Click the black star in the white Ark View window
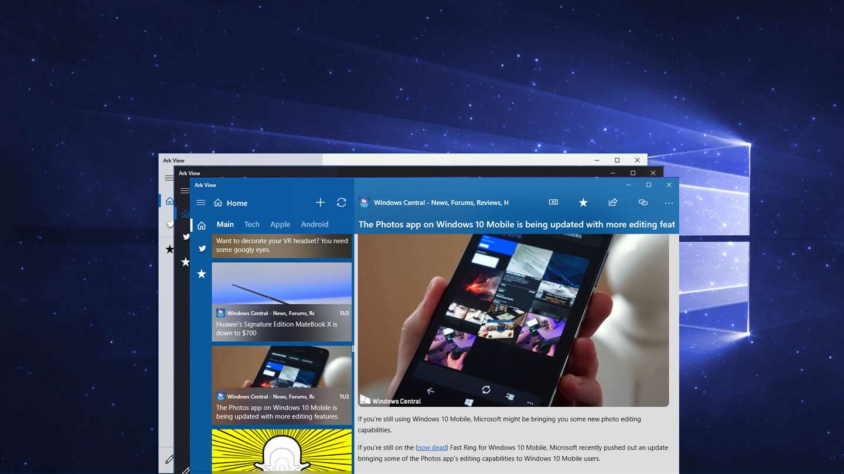 coord(169,249)
